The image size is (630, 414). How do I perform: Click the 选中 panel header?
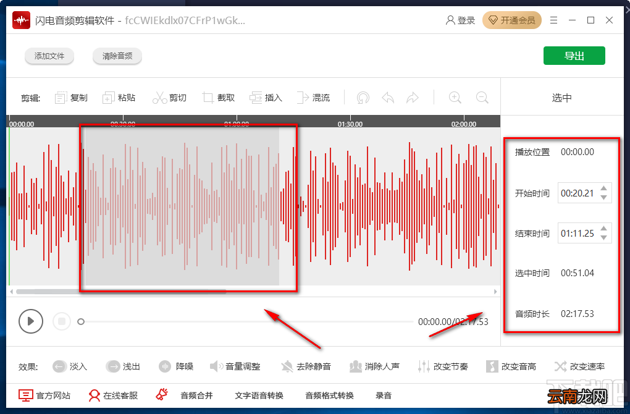[561, 98]
